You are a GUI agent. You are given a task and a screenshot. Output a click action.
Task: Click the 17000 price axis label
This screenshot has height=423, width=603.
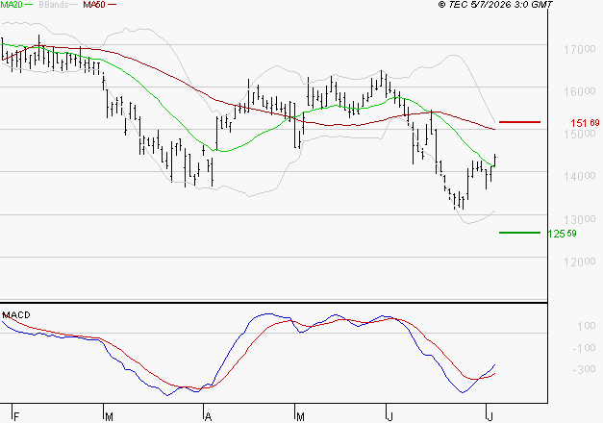pos(580,49)
